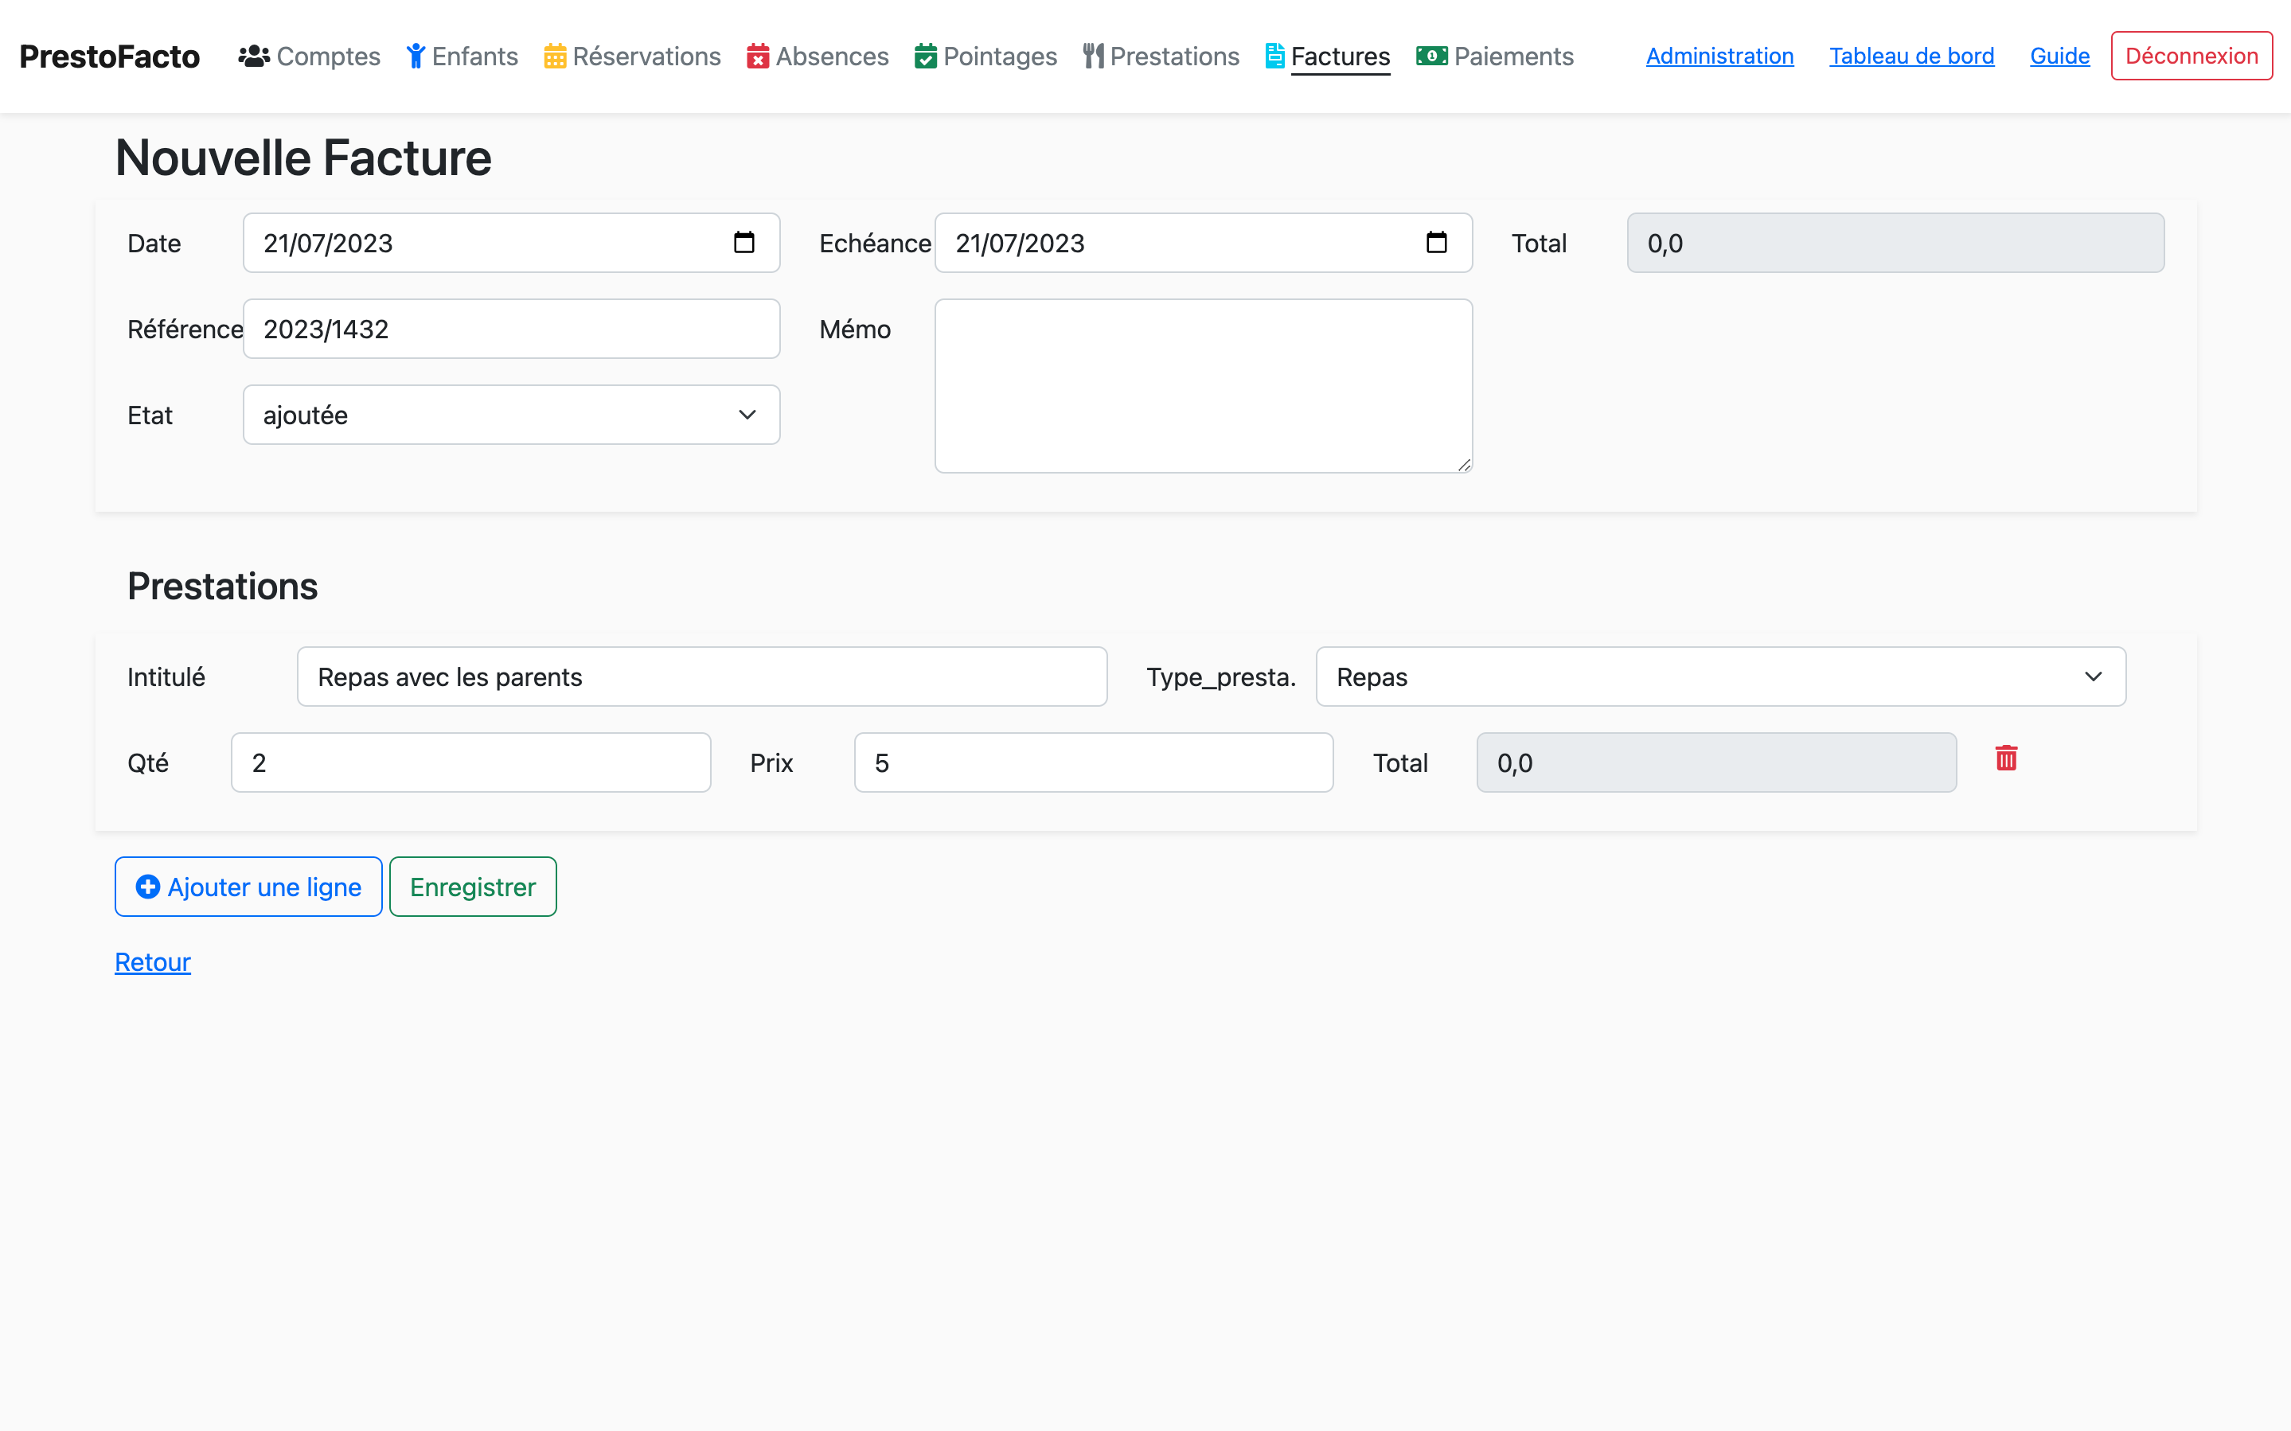
Task: Open the Factures menu item
Action: coord(1339,57)
